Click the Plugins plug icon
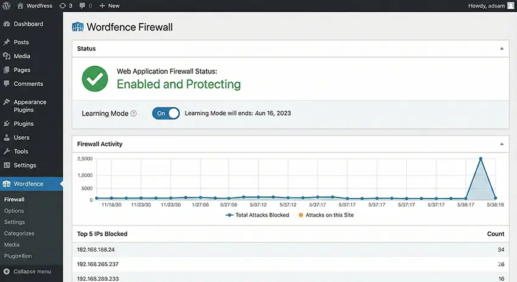Viewport: 517px width, 282px height. coord(7,123)
